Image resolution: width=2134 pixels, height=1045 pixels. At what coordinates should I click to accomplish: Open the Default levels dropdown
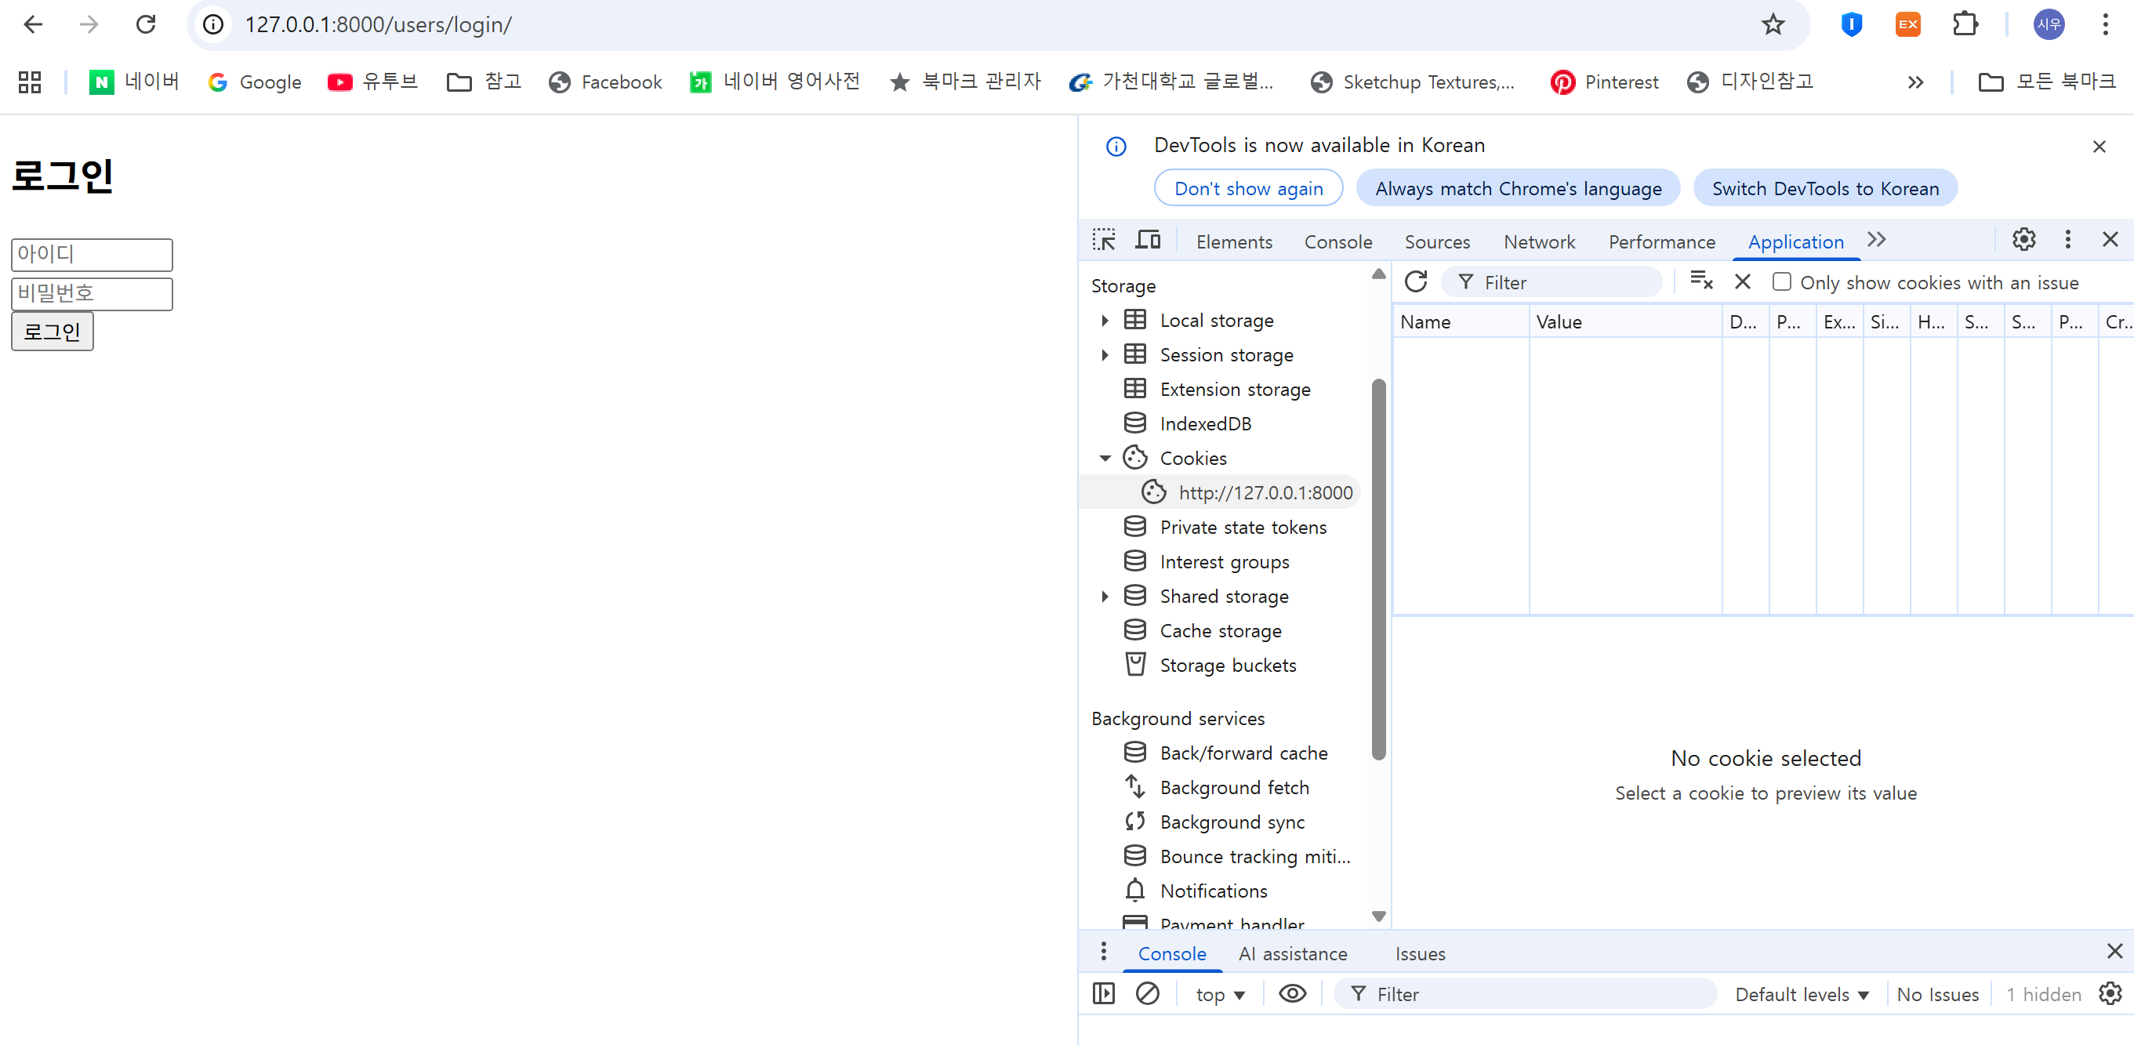[1801, 995]
